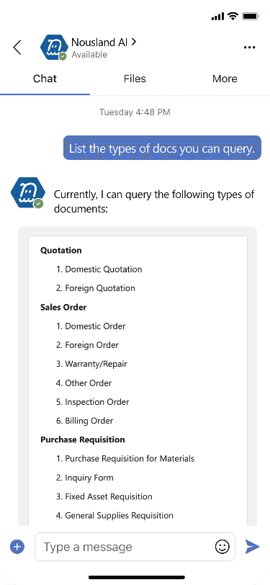Tap the Purchase Requisition heading

[x=83, y=439]
